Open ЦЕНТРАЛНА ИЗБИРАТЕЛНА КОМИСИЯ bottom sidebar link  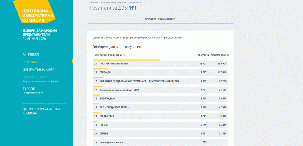(x=41, y=111)
